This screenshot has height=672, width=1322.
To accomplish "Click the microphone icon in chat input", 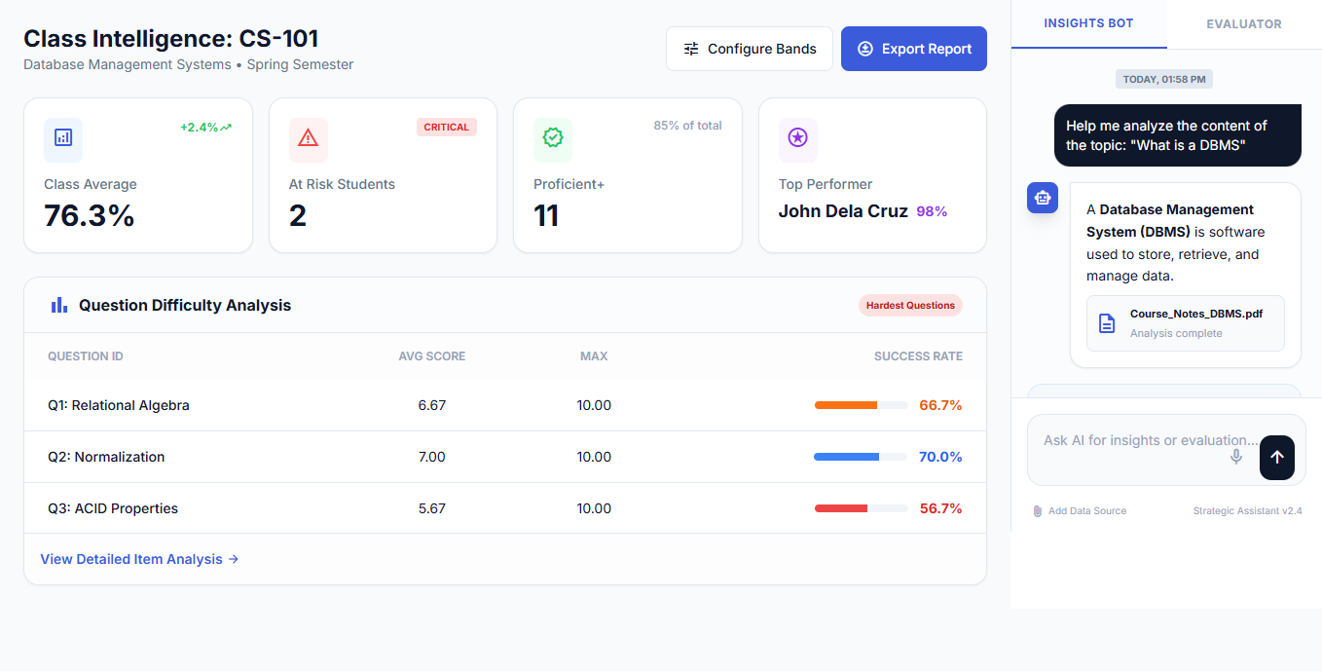I will pos(1236,457).
